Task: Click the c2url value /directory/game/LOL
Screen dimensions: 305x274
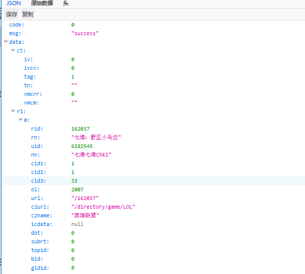Action: [103, 207]
